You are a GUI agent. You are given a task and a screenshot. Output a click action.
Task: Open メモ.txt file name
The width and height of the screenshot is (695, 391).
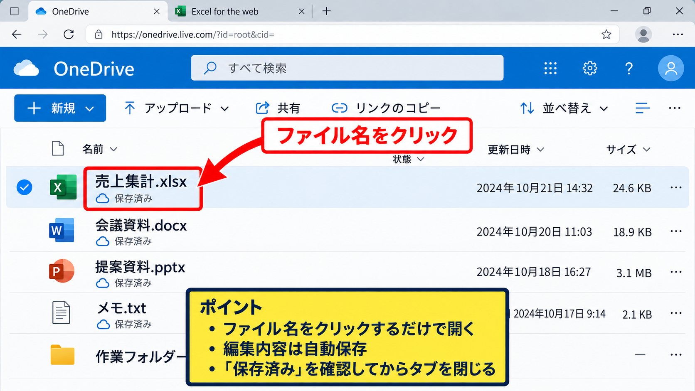click(121, 308)
